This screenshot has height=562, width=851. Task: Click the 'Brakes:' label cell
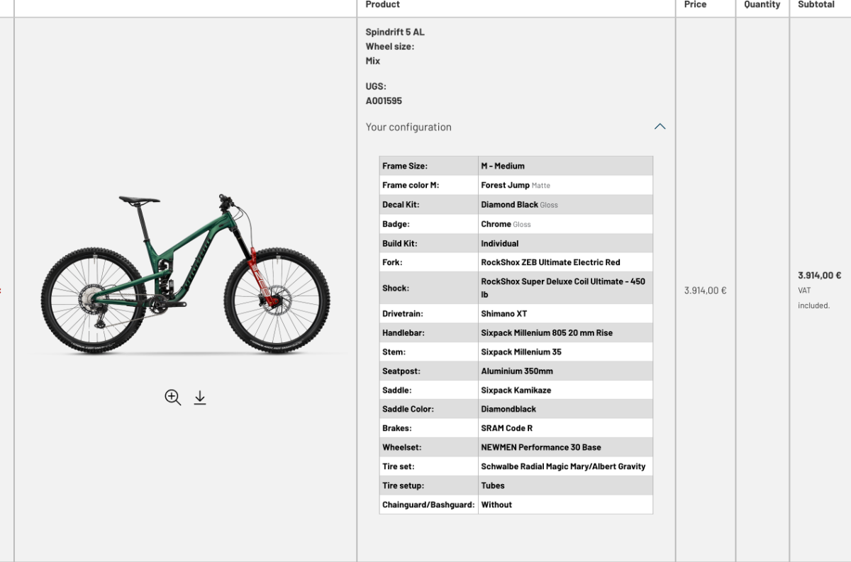(x=429, y=428)
